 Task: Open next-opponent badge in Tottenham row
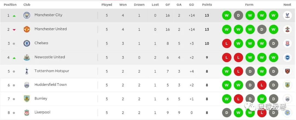(287, 71)
